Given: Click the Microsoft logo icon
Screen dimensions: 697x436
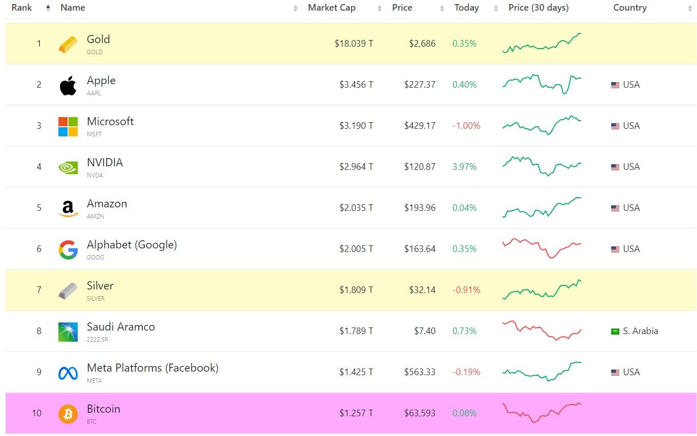Looking at the screenshot, I should (x=68, y=127).
